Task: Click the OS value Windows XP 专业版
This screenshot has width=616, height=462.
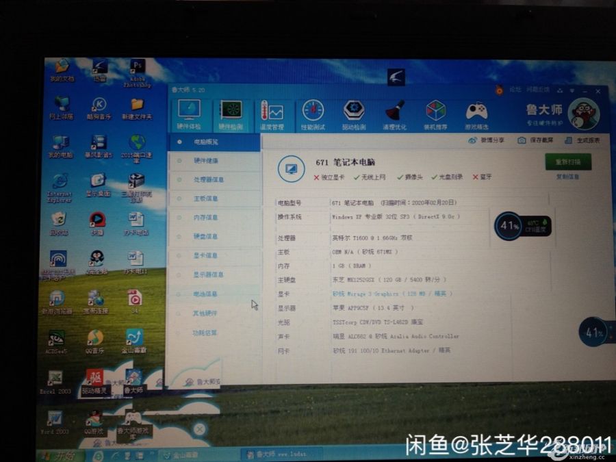Action: click(x=396, y=216)
